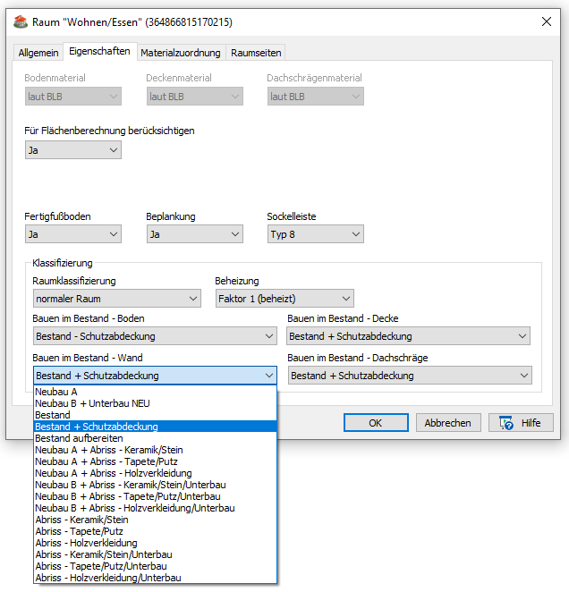Screen dimensions: 569x592
Task: Open the Beheizung Faktor 1 dropdown
Action: pos(284,299)
